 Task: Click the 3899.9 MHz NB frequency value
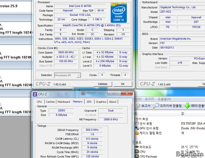point(111,120)
